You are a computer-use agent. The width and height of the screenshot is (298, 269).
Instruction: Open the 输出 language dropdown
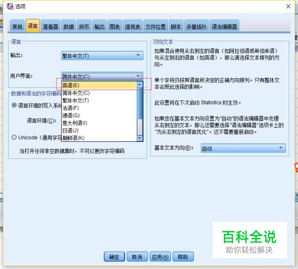(102, 56)
